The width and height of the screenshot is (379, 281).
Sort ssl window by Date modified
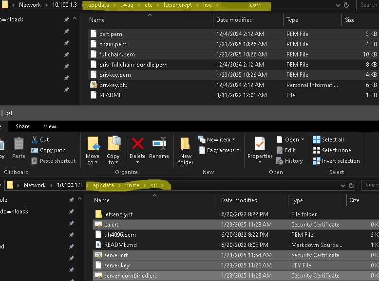pos(239,200)
